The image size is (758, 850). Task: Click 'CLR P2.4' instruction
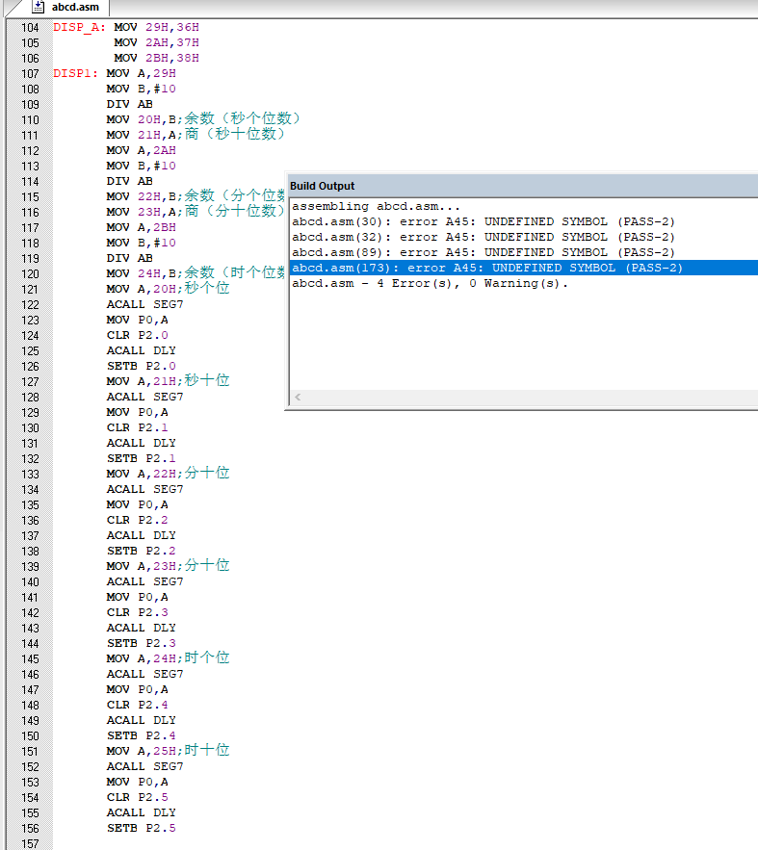pos(137,706)
